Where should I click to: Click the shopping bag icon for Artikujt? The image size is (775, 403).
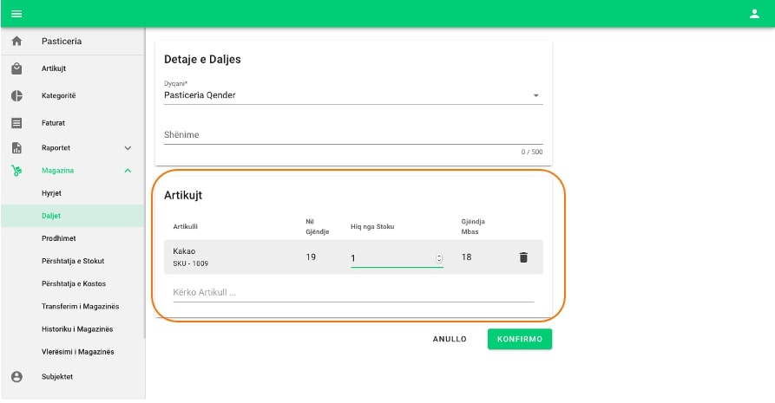pyautogui.click(x=16, y=69)
